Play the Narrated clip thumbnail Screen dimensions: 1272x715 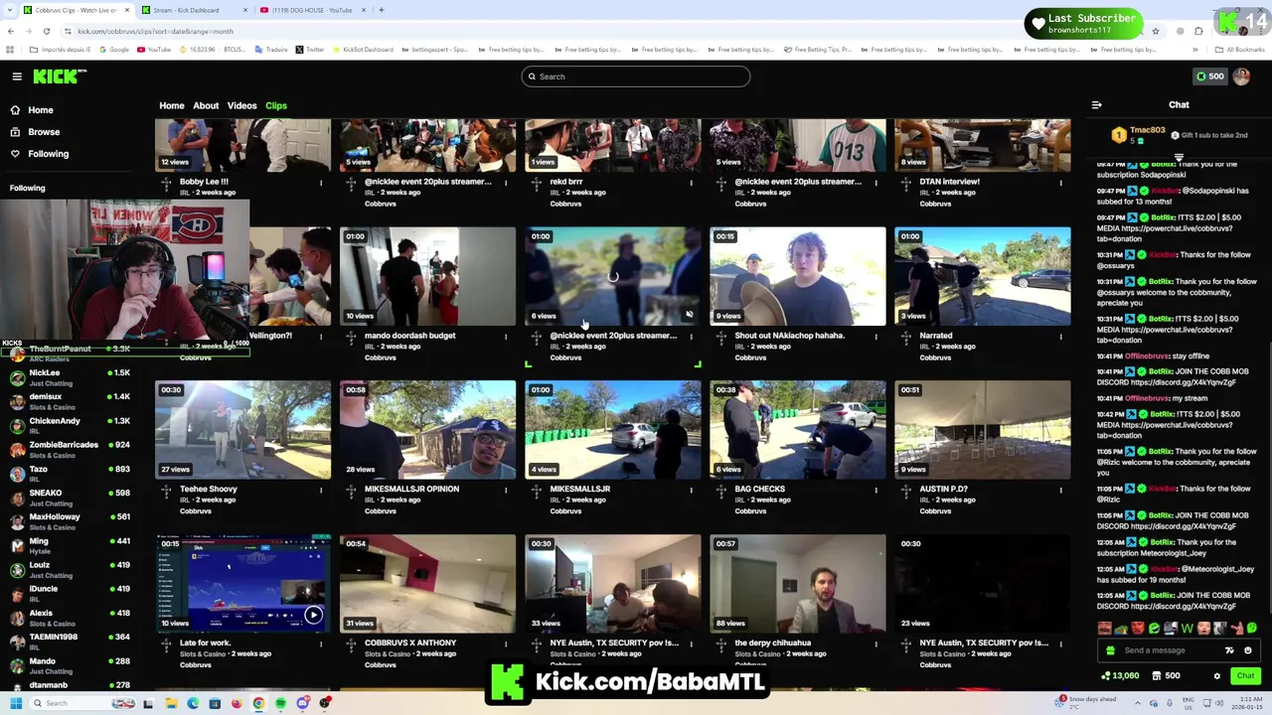tap(982, 276)
